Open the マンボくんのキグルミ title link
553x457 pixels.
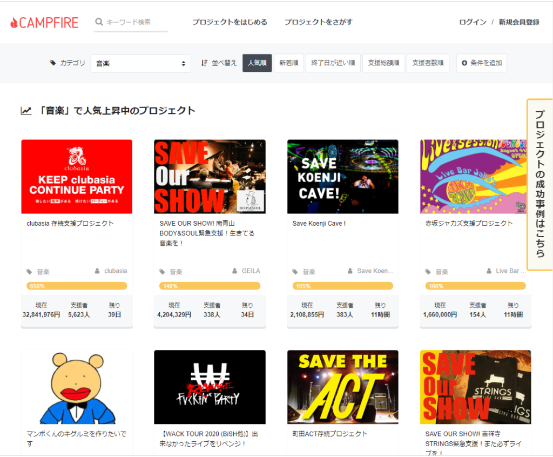pos(77,439)
